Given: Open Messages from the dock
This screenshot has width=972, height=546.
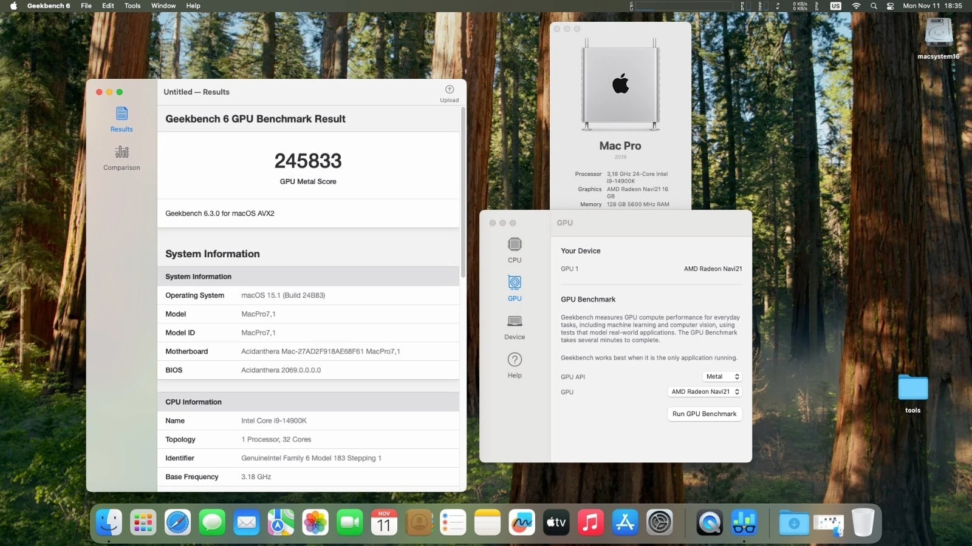Looking at the screenshot, I should 212,522.
